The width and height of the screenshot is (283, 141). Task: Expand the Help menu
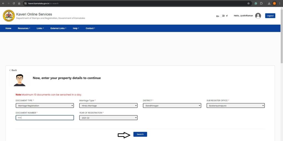pyautogui.click(x=76, y=28)
